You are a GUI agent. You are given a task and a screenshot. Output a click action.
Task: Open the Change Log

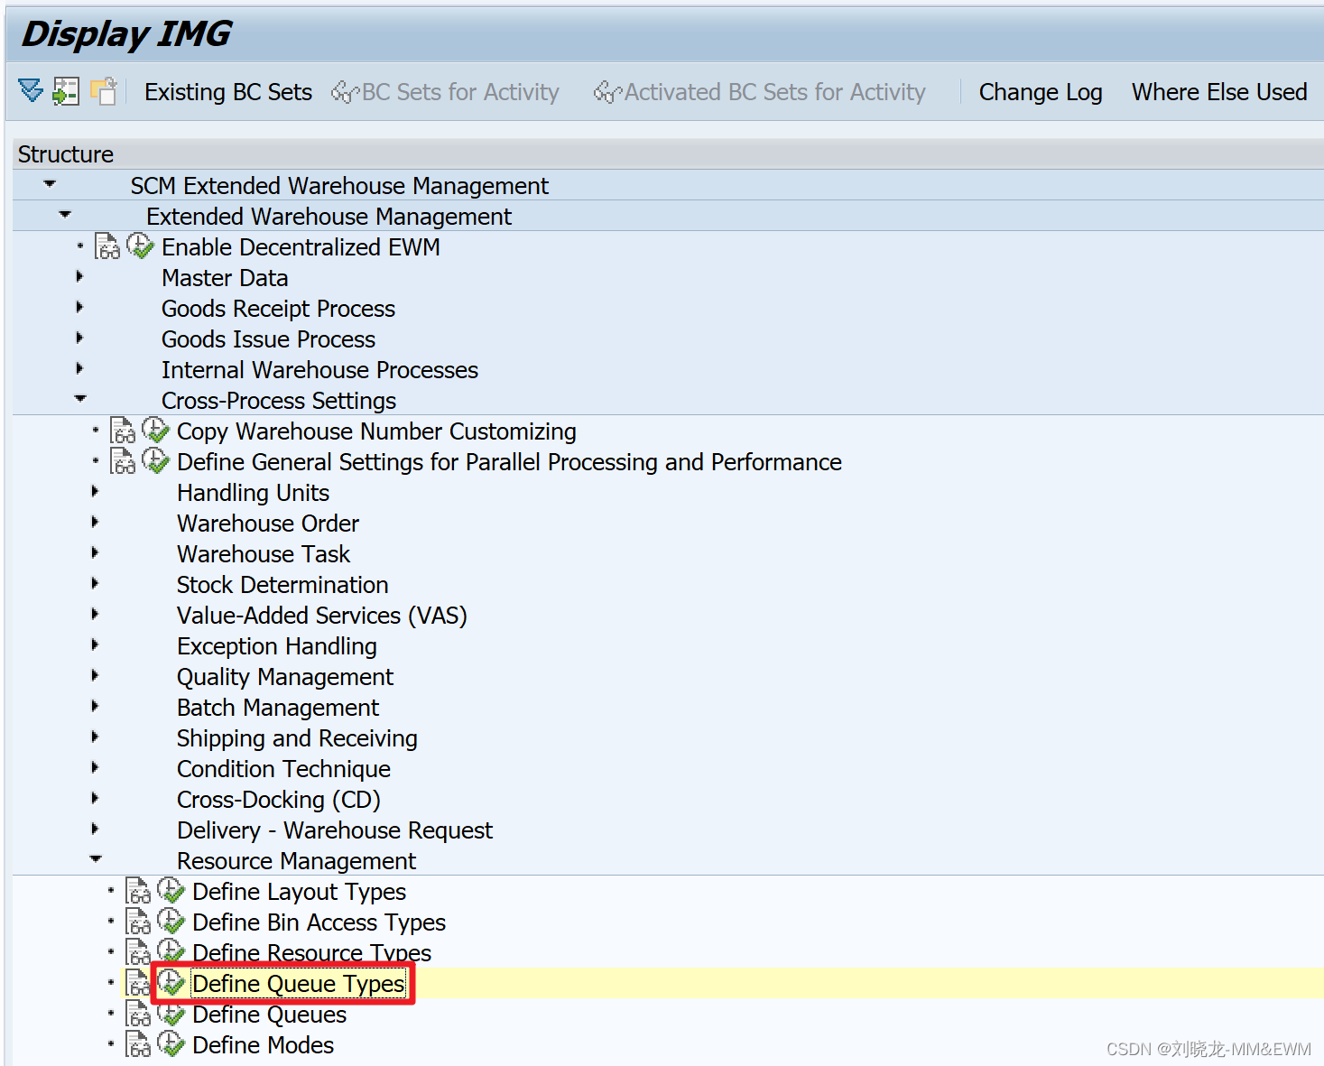1040,91
